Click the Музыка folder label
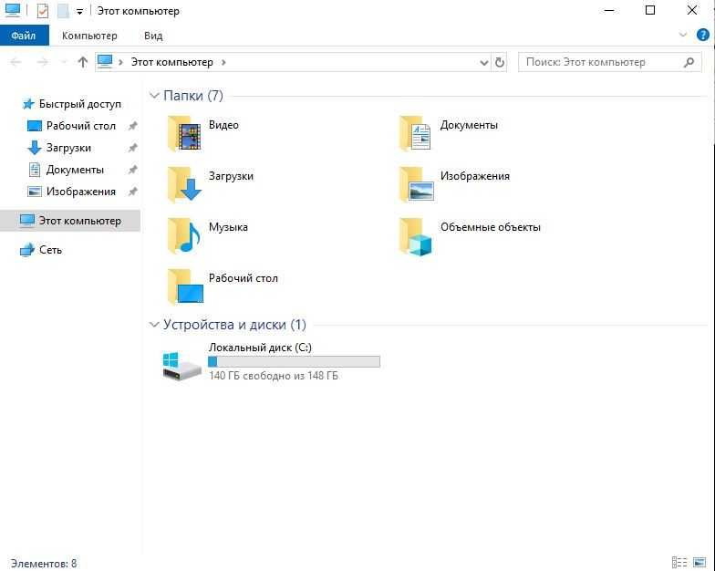 pyautogui.click(x=228, y=226)
